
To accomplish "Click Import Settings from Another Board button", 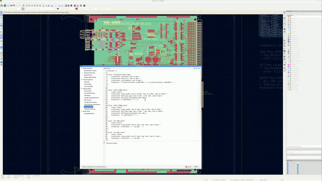I will point(94,167).
